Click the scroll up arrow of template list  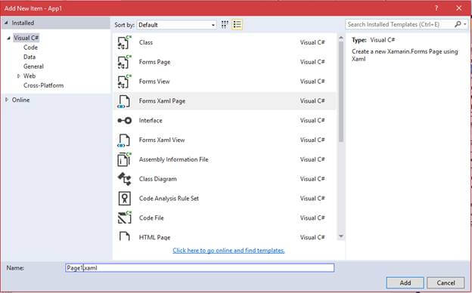341,38
